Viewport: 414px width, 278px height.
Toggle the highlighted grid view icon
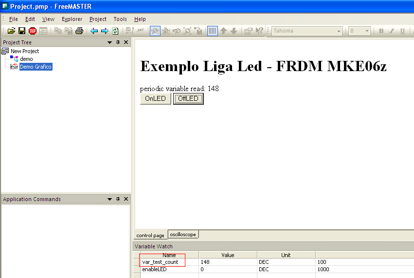coord(213,31)
